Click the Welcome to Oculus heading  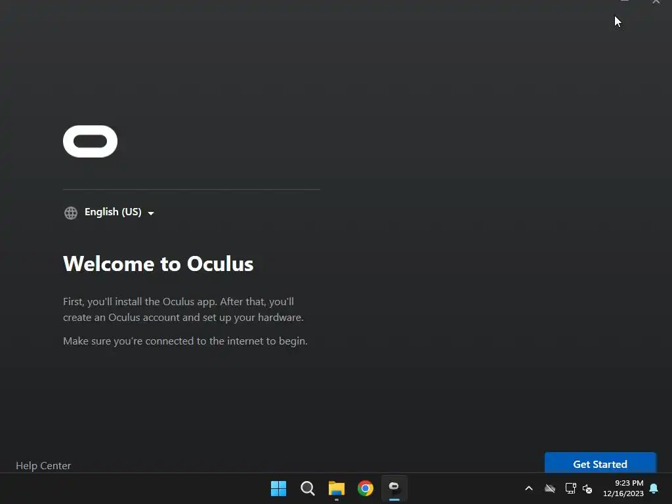click(158, 264)
